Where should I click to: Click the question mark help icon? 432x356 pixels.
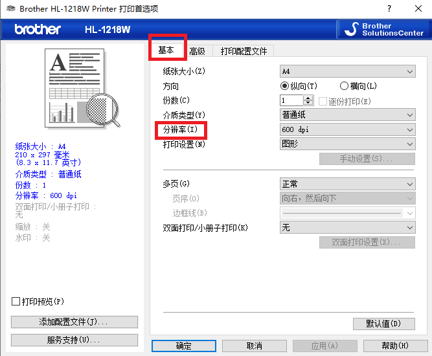point(389,8)
